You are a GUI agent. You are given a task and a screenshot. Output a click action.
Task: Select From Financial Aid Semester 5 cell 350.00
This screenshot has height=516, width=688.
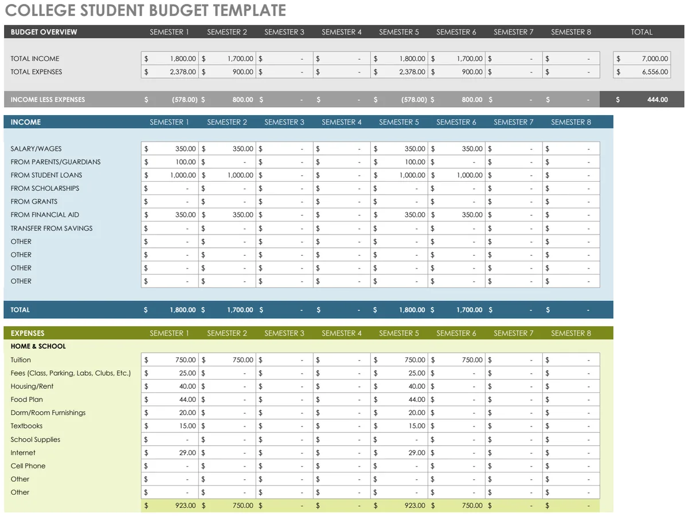(399, 214)
